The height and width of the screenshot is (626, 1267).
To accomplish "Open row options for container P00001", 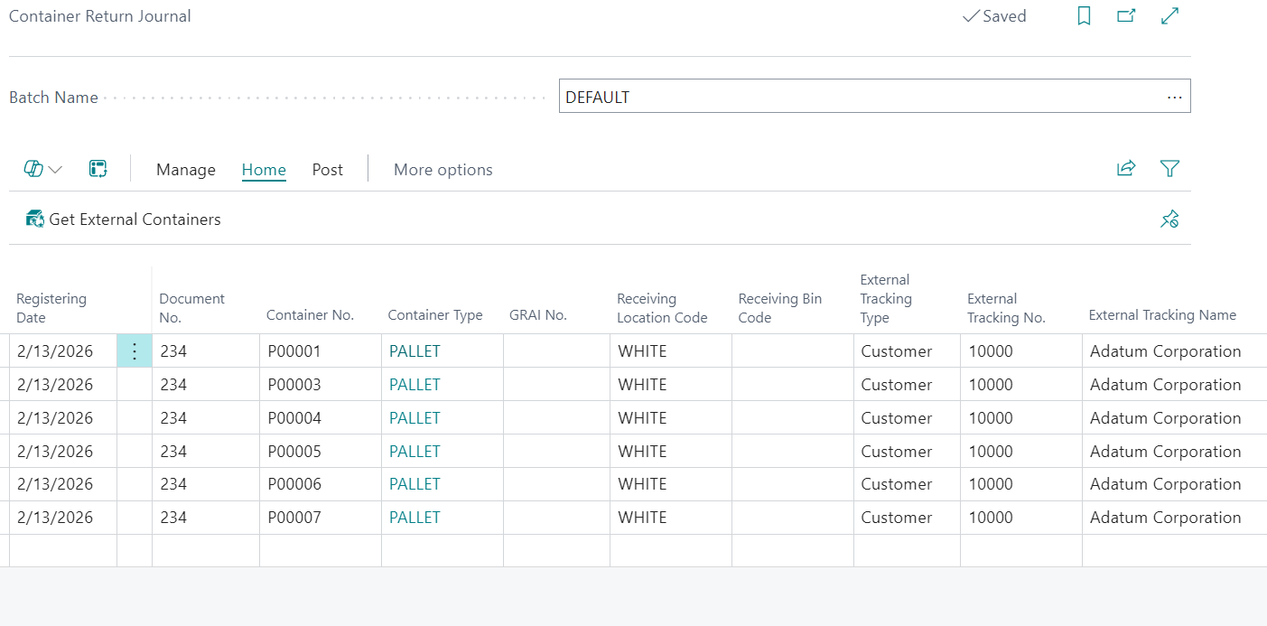I will [x=135, y=351].
